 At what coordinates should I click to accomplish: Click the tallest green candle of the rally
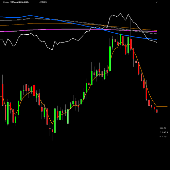click(110, 59)
